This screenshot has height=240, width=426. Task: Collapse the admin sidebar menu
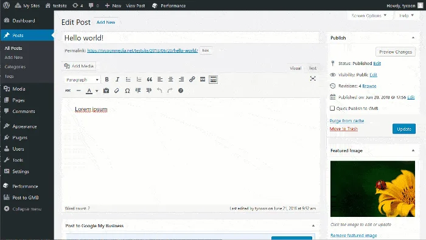(27, 209)
